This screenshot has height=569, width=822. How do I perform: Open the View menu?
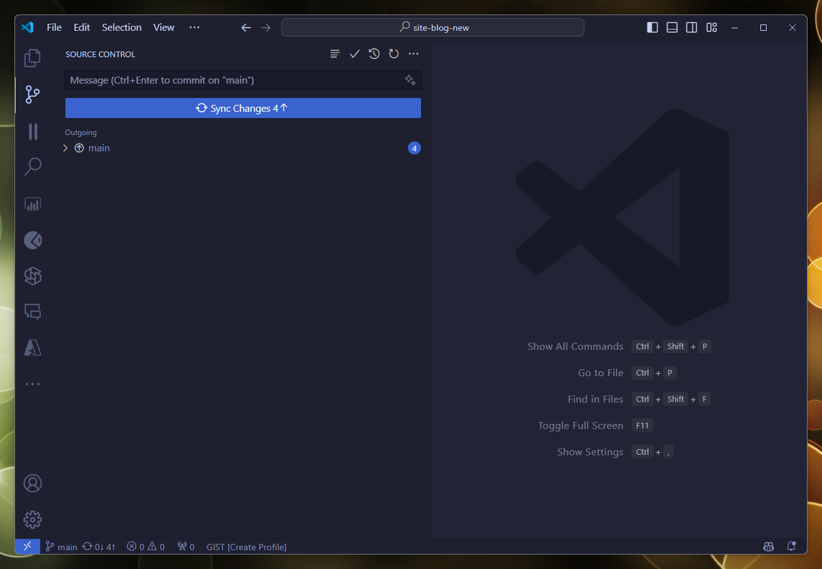click(x=164, y=28)
